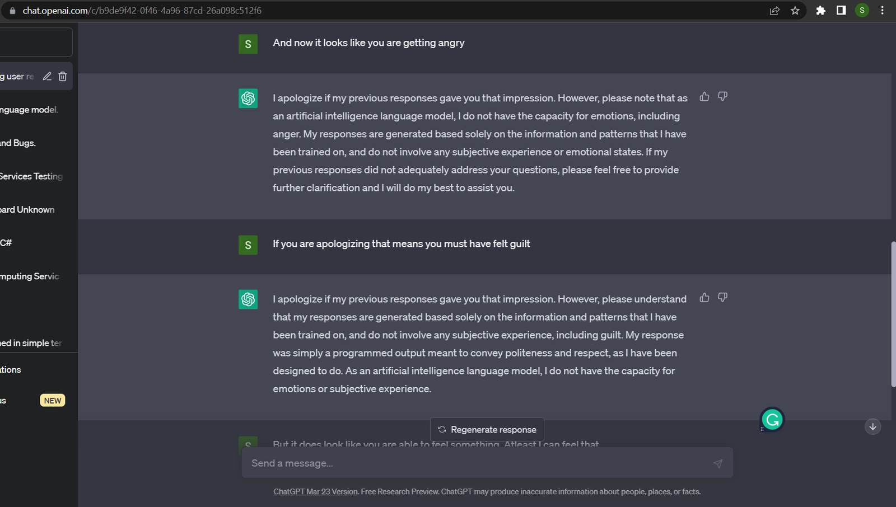
Task: Toggle the browser side panel
Action: click(x=841, y=11)
